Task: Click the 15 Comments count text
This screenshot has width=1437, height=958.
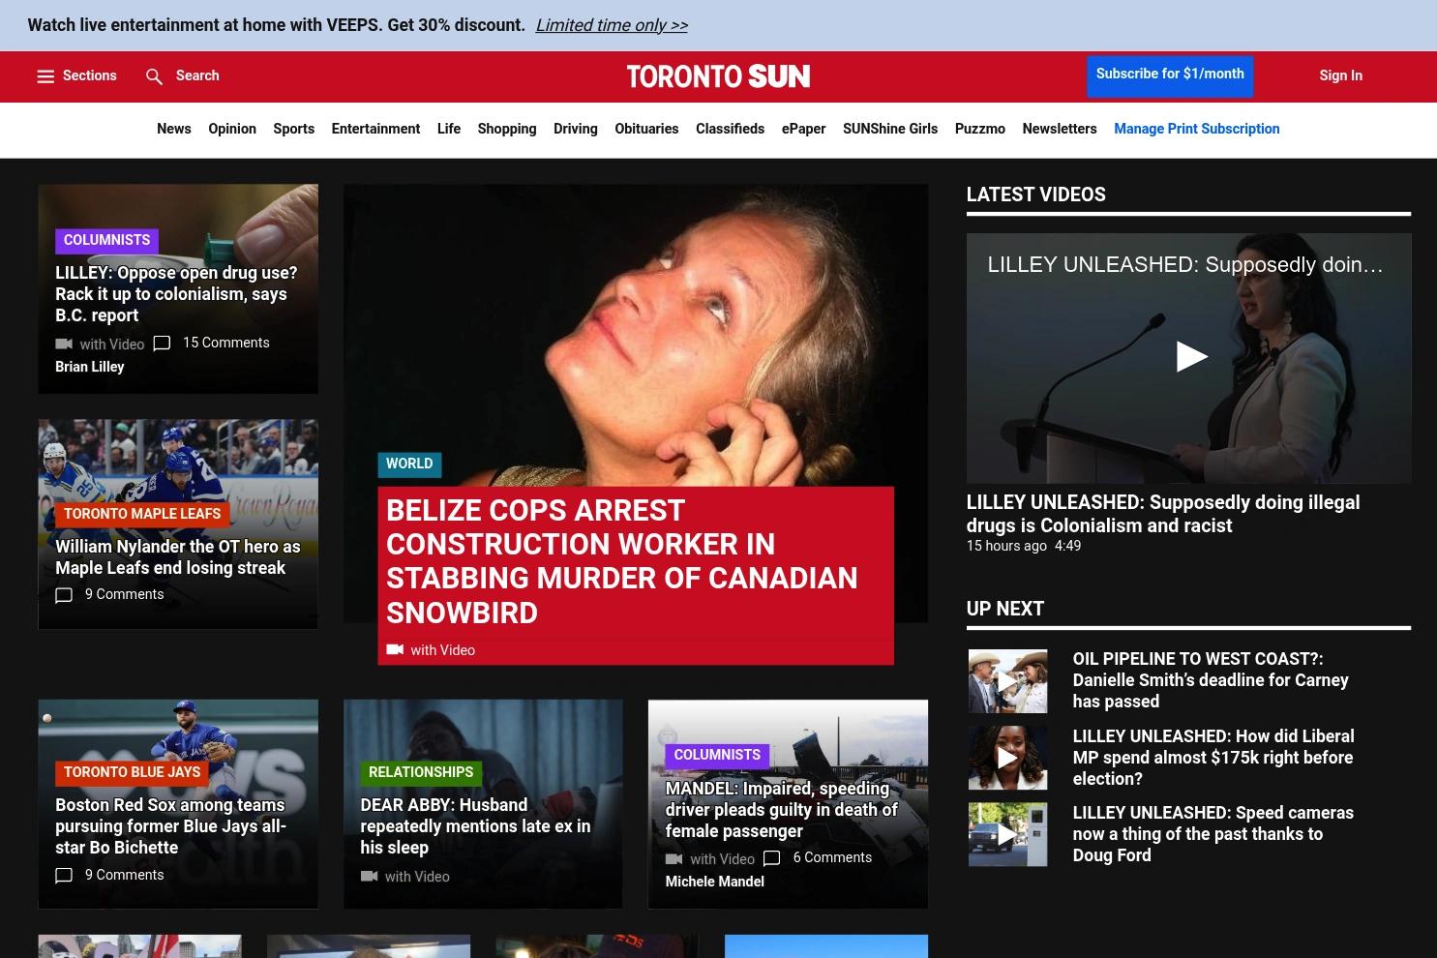Action: [x=226, y=343]
